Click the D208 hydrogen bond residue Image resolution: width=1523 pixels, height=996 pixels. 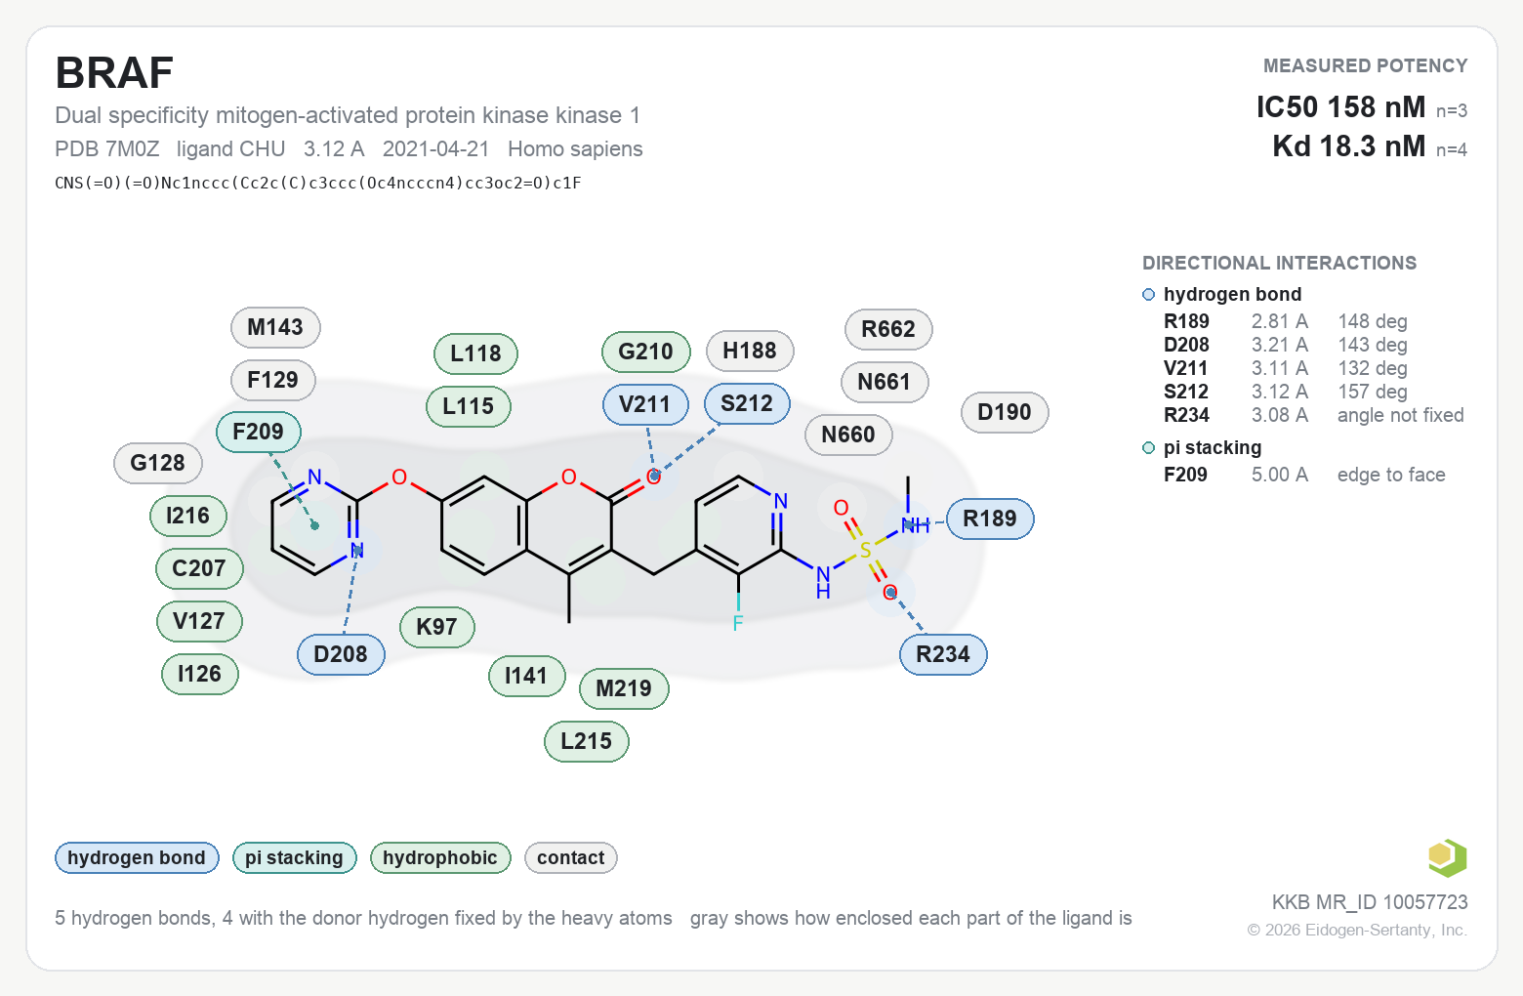pos(341,654)
